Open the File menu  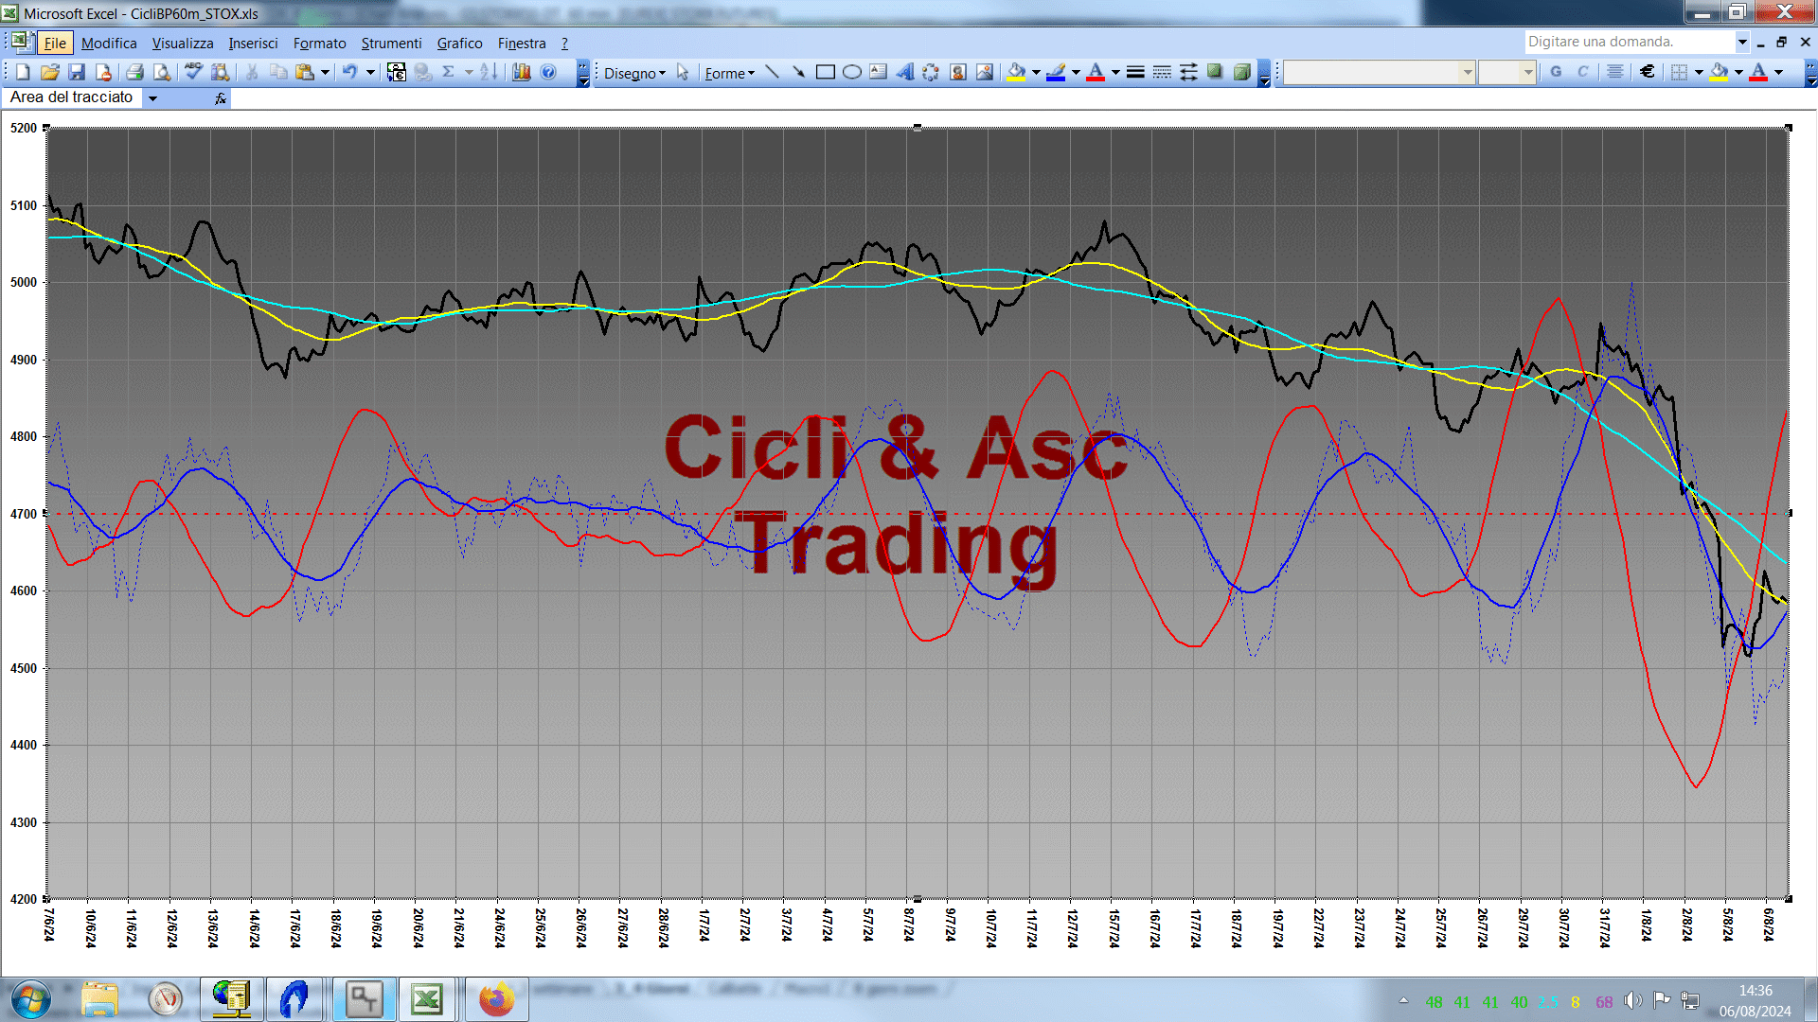pos(55,43)
